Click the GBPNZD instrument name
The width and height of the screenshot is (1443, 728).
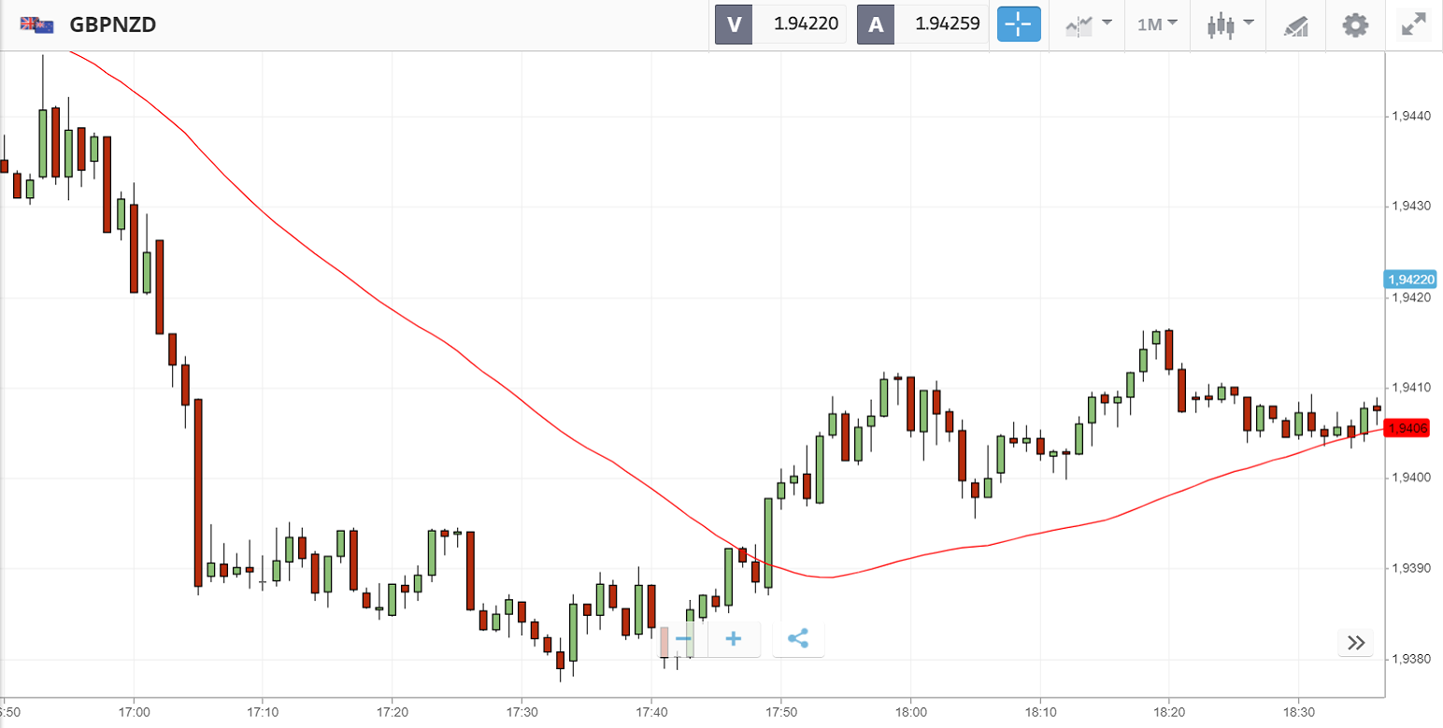click(113, 25)
